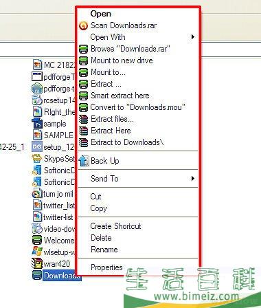Select the file name "Welcome"
This screenshot has width=261, height=308.
[x=59, y=241]
